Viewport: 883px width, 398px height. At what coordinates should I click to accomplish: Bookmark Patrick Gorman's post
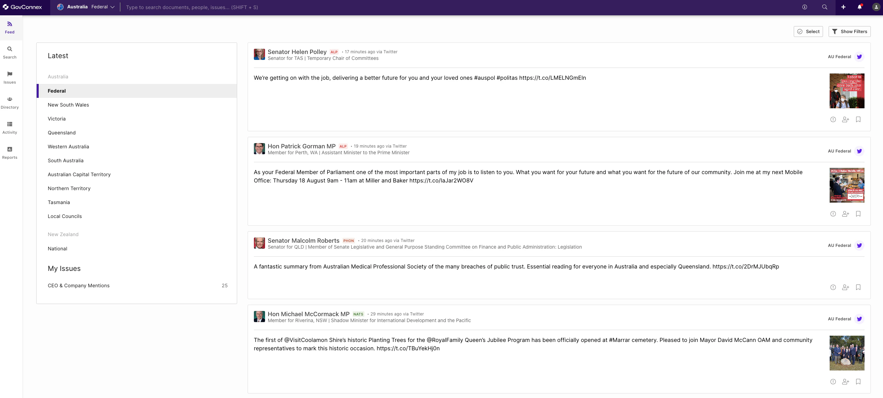click(x=858, y=214)
